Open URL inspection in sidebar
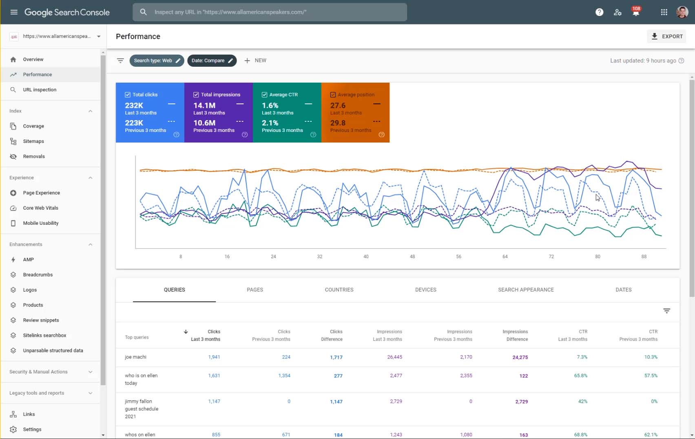 click(50, 90)
